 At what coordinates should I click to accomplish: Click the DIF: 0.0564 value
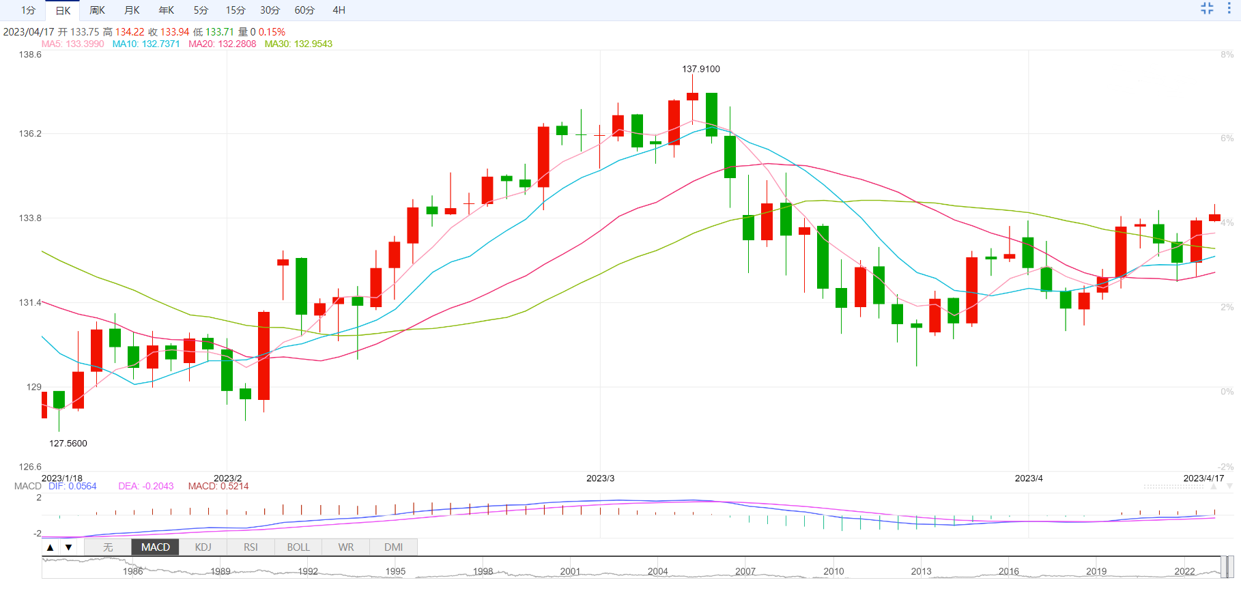[72, 487]
